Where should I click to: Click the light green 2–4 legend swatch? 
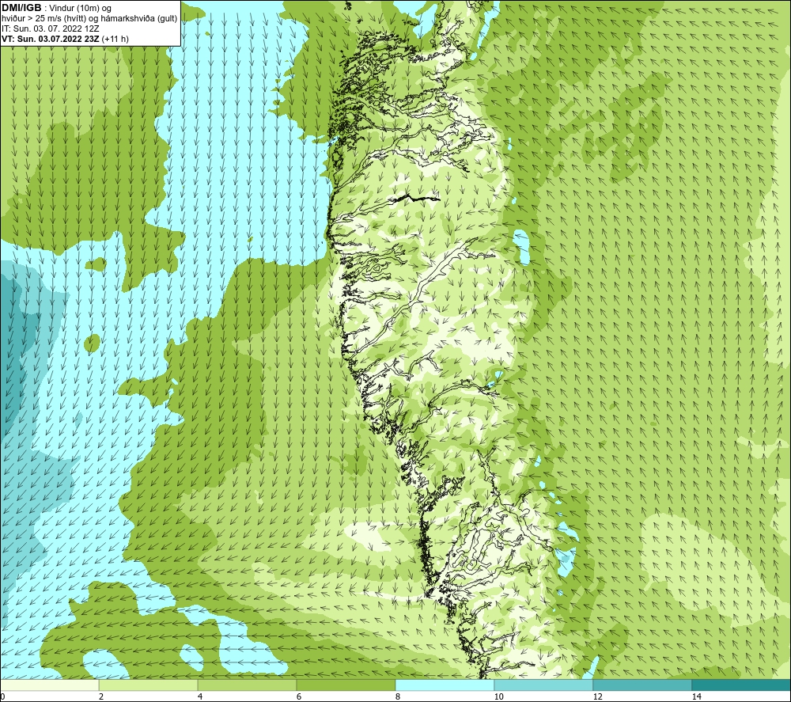click(149, 685)
